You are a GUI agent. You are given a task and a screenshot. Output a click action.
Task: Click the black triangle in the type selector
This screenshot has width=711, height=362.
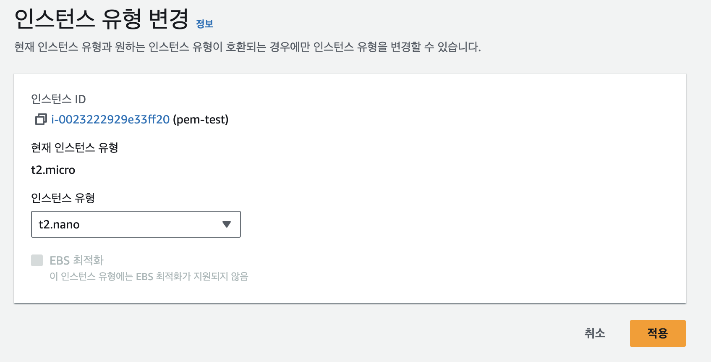tap(227, 224)
